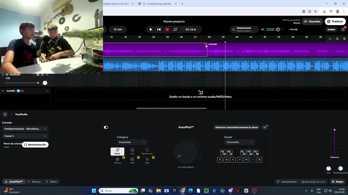Mute master output via speaker icon
Viewport: 348px width, 195px height.
click(x=263, y=29)
